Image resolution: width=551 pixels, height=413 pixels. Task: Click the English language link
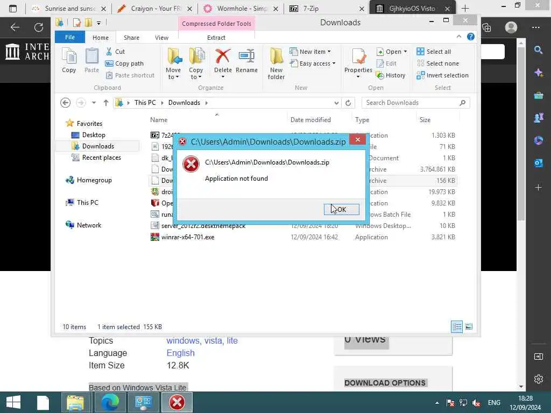click(x=181, y=353)
